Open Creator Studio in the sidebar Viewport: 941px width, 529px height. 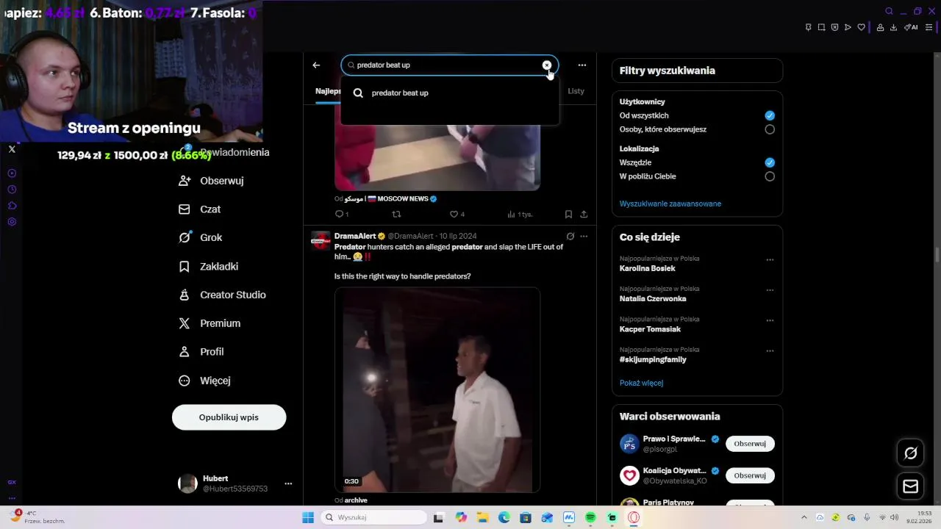pos(223,295)
